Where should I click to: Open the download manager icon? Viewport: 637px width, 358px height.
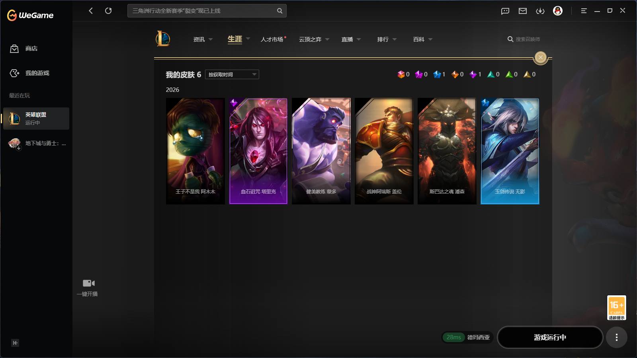click(x=540, y=11)
